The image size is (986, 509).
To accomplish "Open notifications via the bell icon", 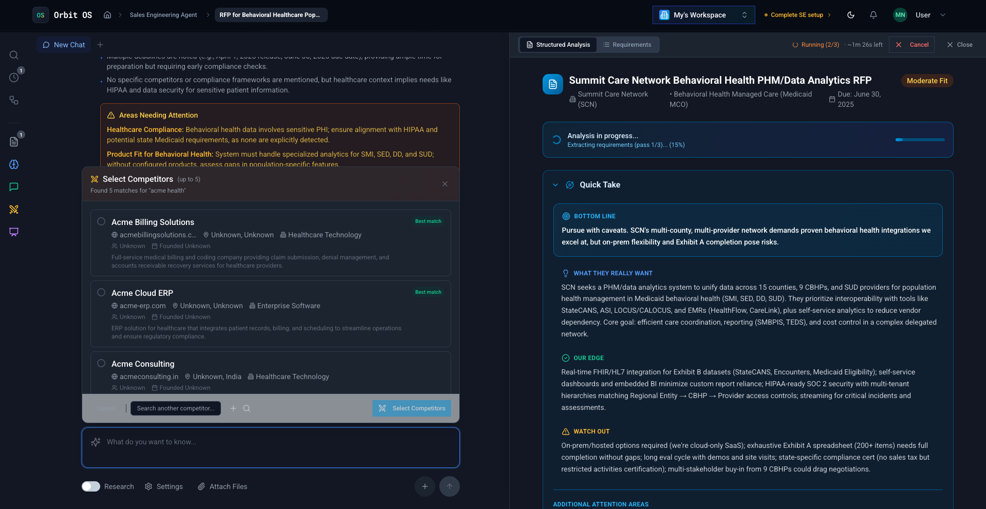I will click(873, 15).
